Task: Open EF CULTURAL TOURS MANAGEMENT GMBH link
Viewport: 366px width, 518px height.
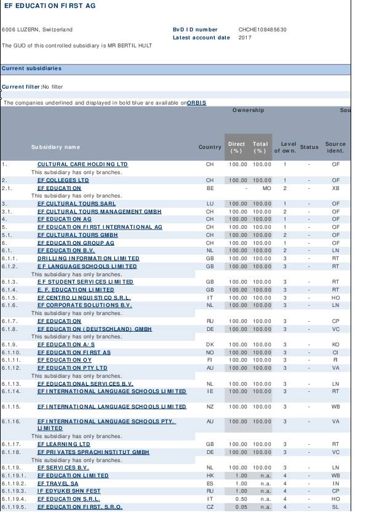Action: (x=100, y=212)
